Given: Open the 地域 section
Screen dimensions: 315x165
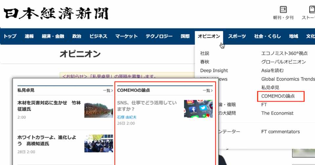Looking at the screenshot, I should tap(293, 36).
